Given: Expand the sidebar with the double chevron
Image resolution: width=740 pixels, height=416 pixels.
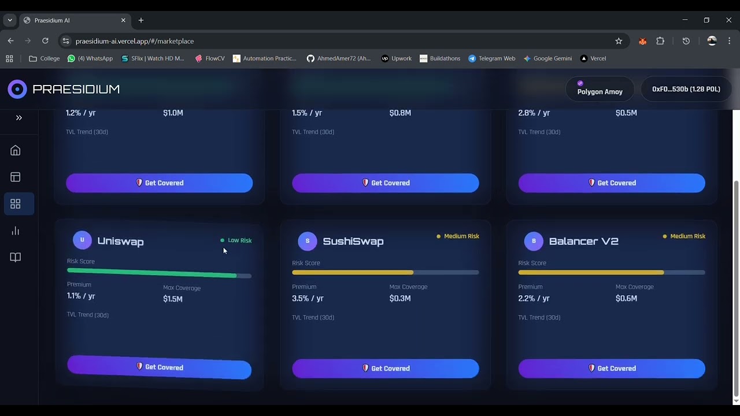Looking at the screenshot, I should pos(18,118).
